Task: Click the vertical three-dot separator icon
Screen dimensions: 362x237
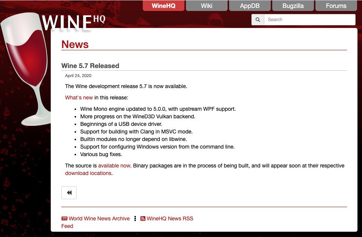Action: [135, 218]
